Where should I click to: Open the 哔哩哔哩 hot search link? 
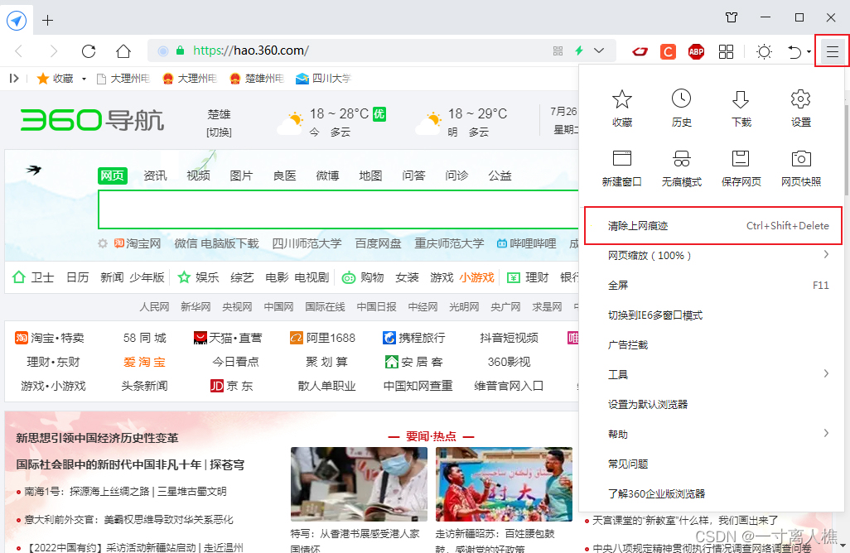[526, 243]
